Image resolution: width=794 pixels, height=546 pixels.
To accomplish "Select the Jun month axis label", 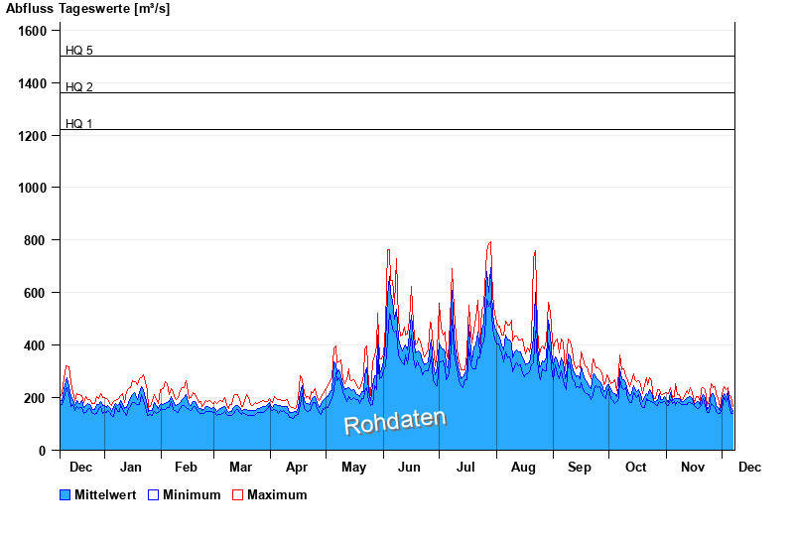I will [409, 468].
